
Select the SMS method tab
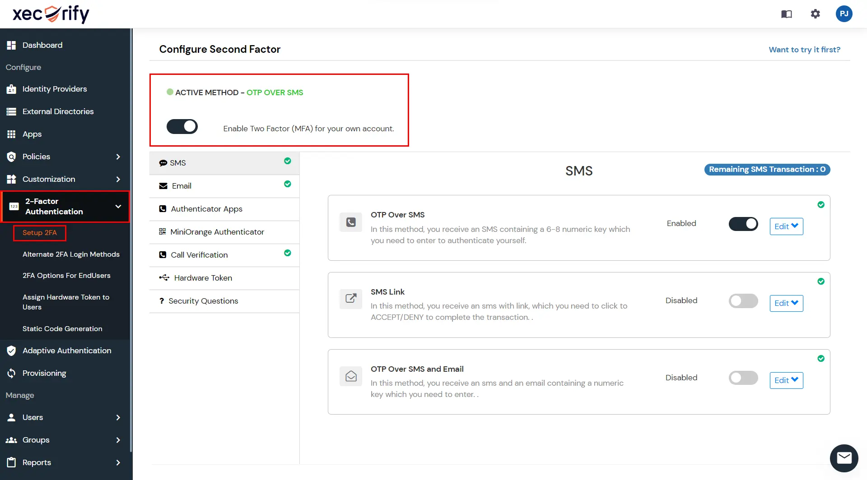click(x=224, y=163)
